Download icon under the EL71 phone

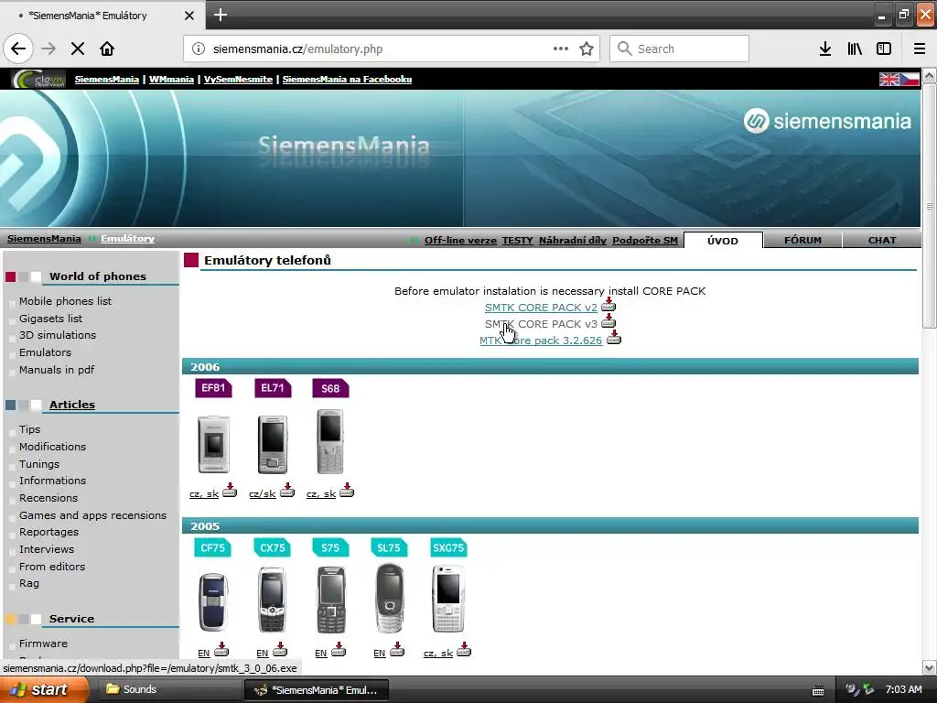pos(287,491)
